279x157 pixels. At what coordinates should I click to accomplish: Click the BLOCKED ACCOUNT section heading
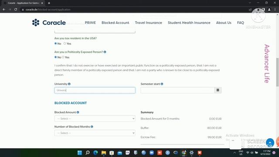point(71,103)
